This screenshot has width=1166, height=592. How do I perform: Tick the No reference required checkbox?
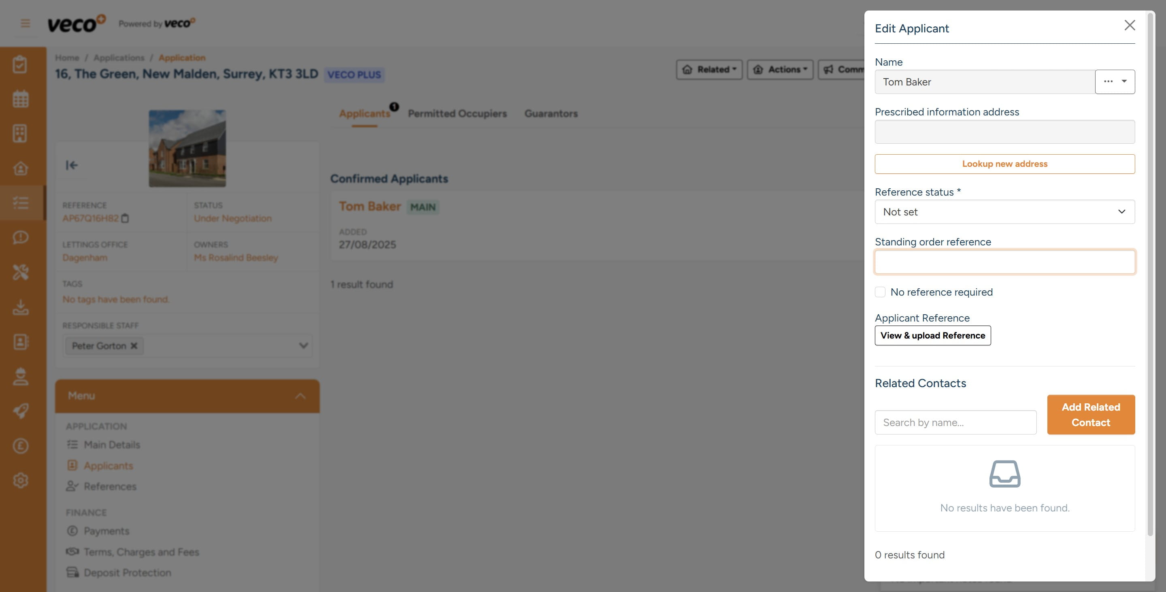[x=880, y=292]
